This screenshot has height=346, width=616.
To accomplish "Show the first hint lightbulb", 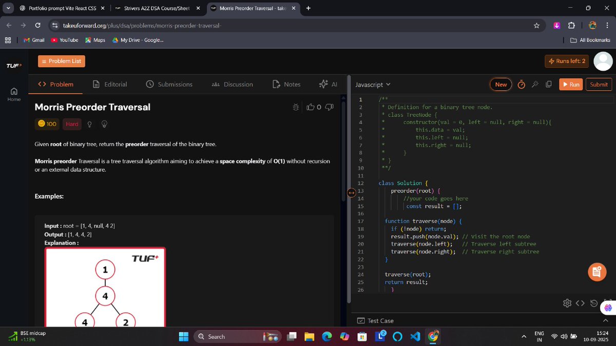I will coord(90,124).
